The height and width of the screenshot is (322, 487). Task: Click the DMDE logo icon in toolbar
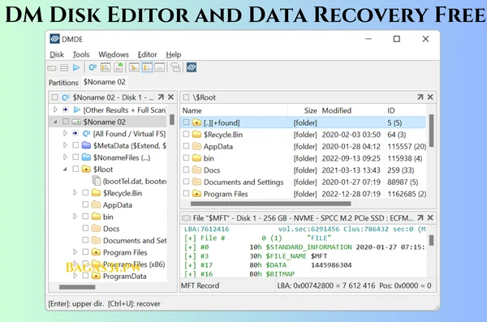[192, 67]
